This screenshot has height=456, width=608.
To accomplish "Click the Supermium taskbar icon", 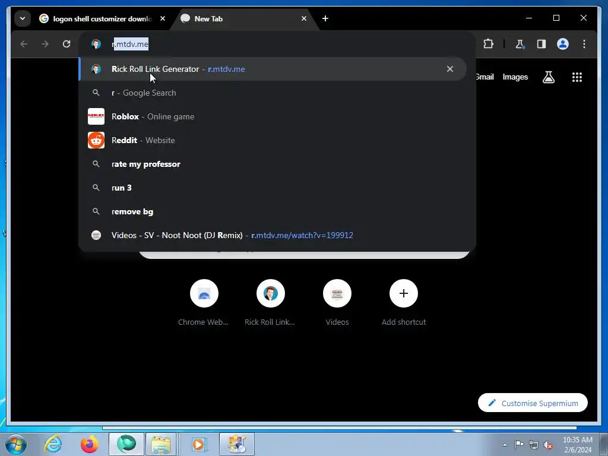I will coord(126,444).
